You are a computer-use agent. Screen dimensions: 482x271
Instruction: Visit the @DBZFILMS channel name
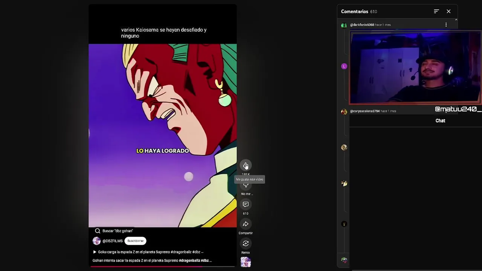tap(113, 241)
